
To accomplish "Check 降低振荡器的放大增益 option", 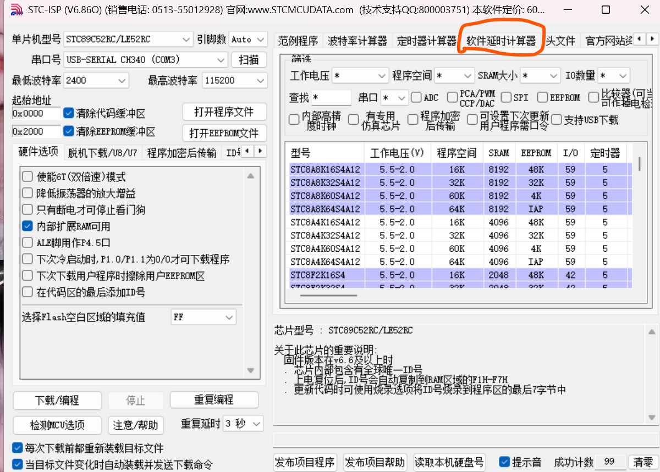I will click(28, 193).
